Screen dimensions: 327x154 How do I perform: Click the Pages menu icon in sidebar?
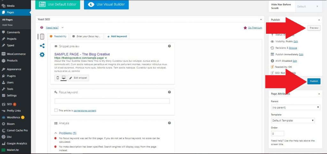pos(3,12)
